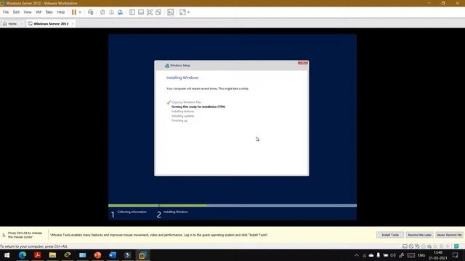
Task: Click the 'Getting files ready for installation' text
Action: pos(198,107)
